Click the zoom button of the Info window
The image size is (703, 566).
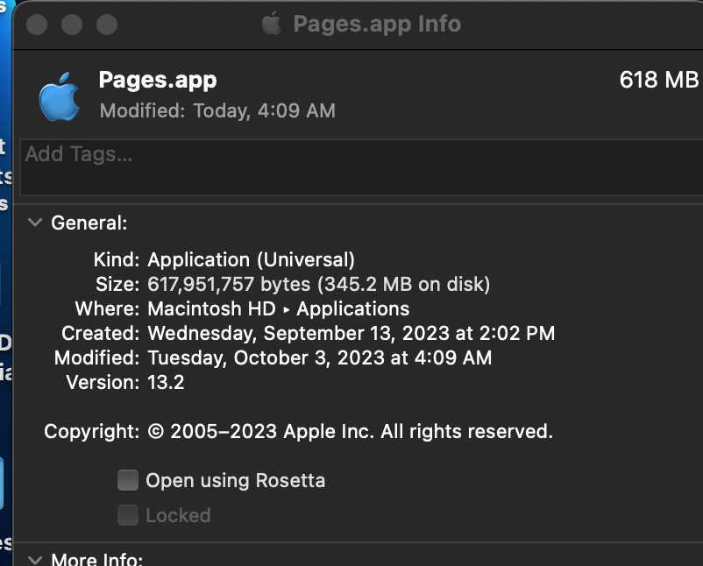click(x=107, y=24)
